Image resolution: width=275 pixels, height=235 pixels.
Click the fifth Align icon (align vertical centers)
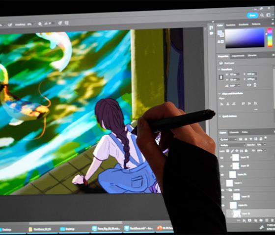pyautogui.click(x=249, y=103)
